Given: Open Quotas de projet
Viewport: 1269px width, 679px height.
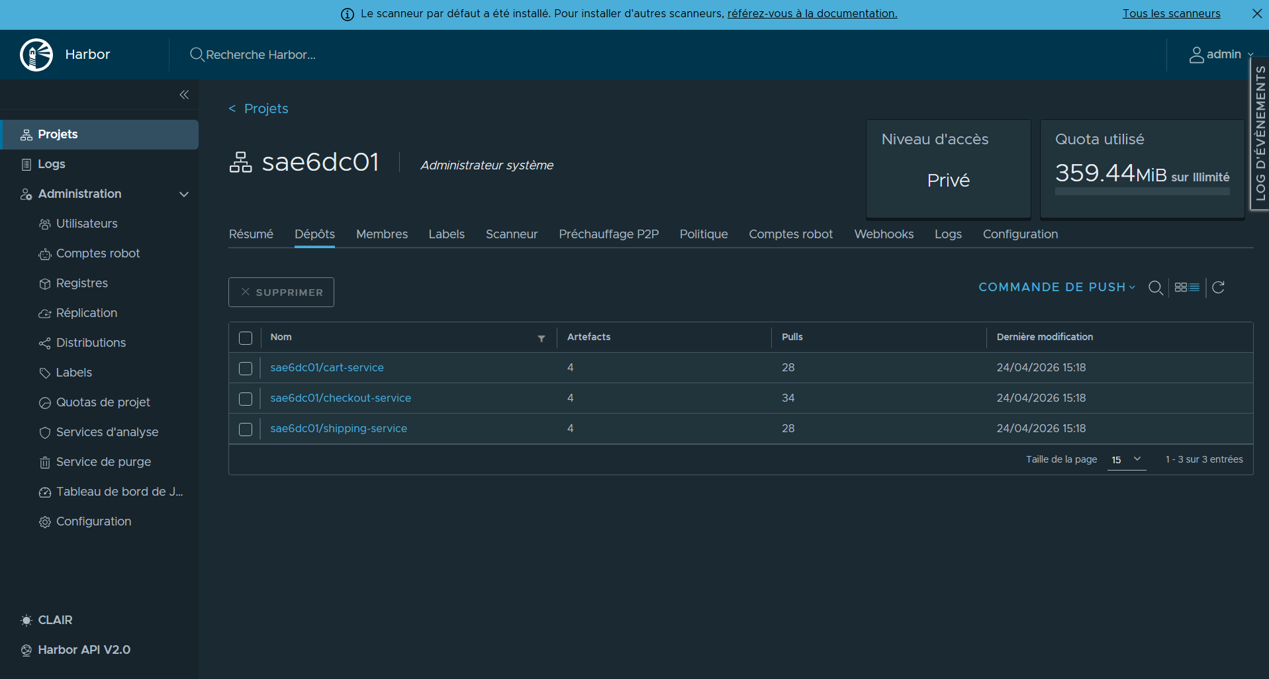Looking at the screenshot, I should point(103,402).
